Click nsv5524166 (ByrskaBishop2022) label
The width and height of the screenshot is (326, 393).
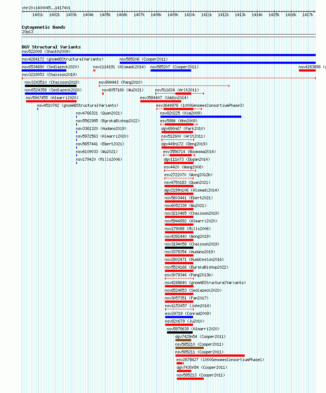point(196,268)
